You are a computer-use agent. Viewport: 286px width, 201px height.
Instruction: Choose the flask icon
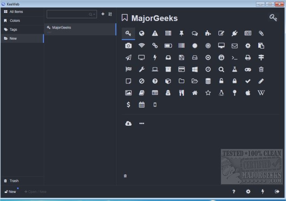[x=234, y=70]
